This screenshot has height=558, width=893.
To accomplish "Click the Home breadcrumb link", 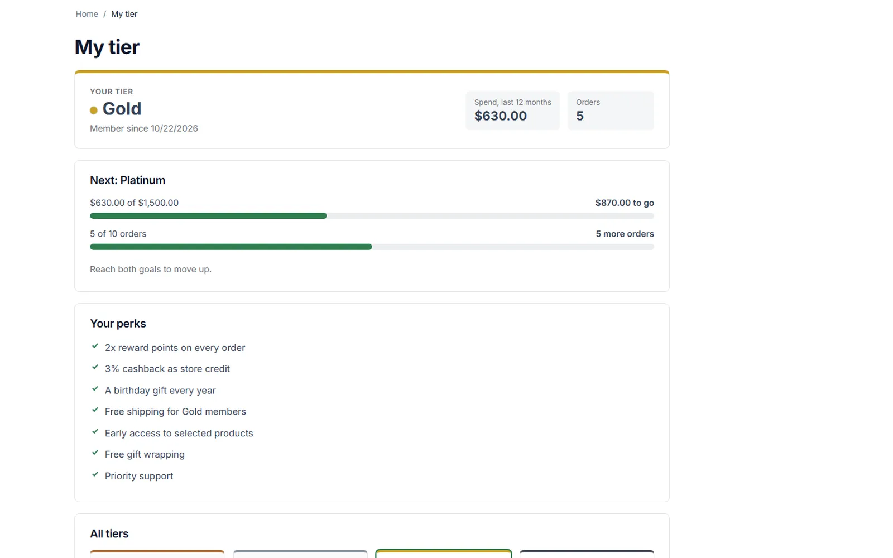I will click(x=87, y=14).
